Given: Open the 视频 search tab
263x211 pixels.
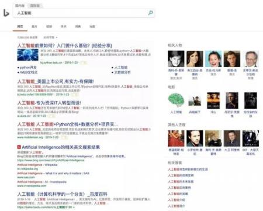Looking at the screenshot, I should pos(49,26).
